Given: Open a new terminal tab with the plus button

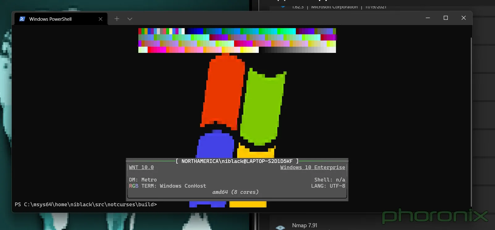Looking at the screenshot, I should [x=117, y=19].
